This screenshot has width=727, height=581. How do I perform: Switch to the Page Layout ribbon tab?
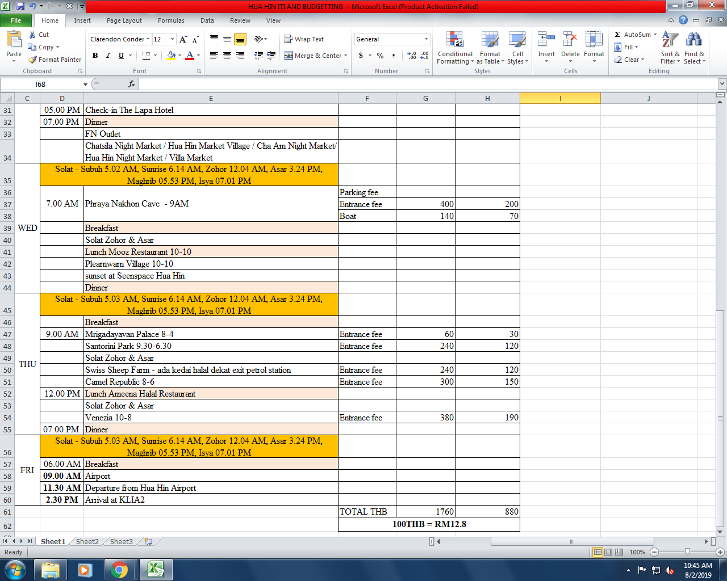point(124,20)
